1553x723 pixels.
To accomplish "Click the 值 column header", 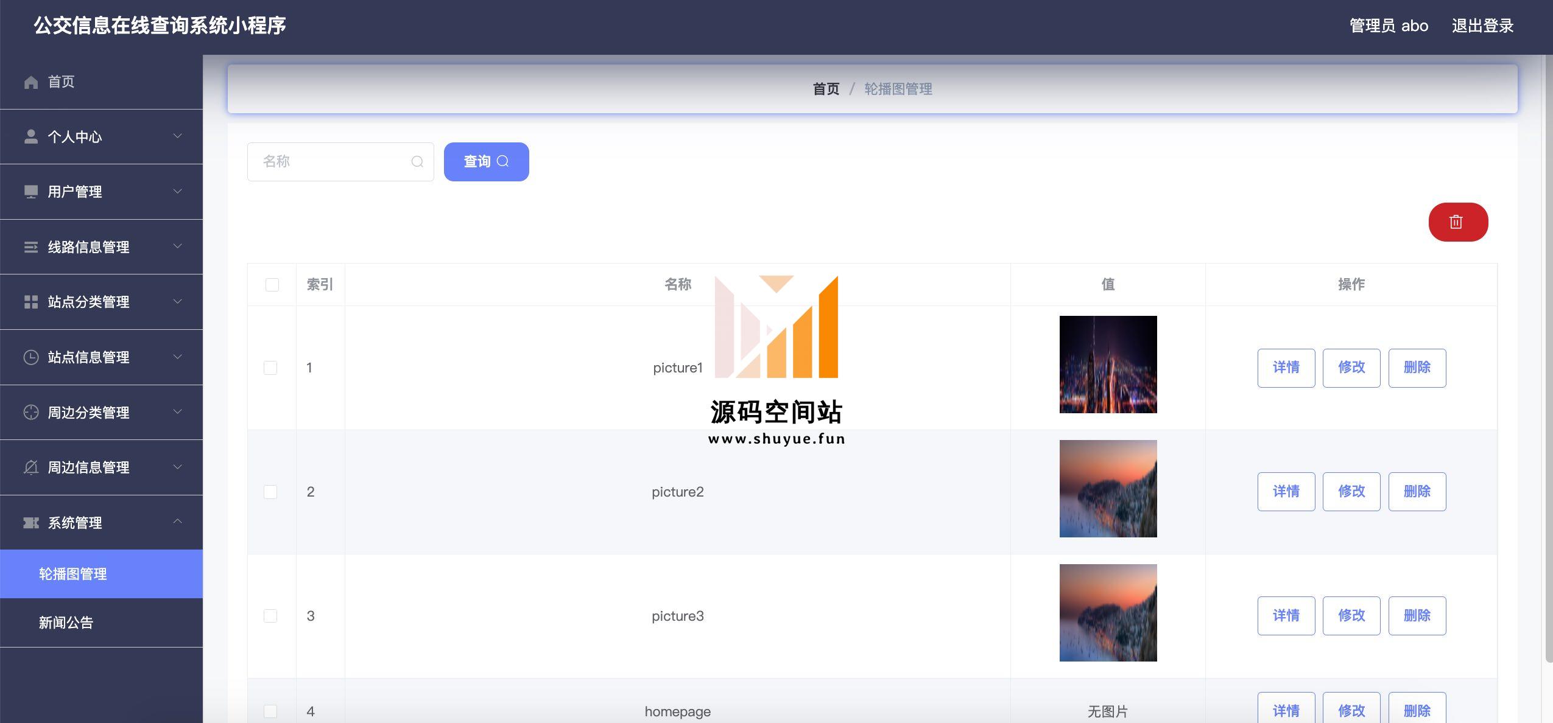I will [1108, 285].
